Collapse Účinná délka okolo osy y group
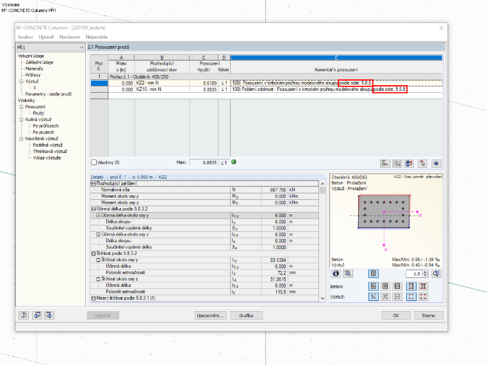The image size is (487, 365). 98,215
